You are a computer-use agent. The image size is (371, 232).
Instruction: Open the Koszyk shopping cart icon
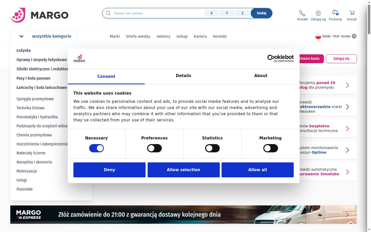pos(352,13)
